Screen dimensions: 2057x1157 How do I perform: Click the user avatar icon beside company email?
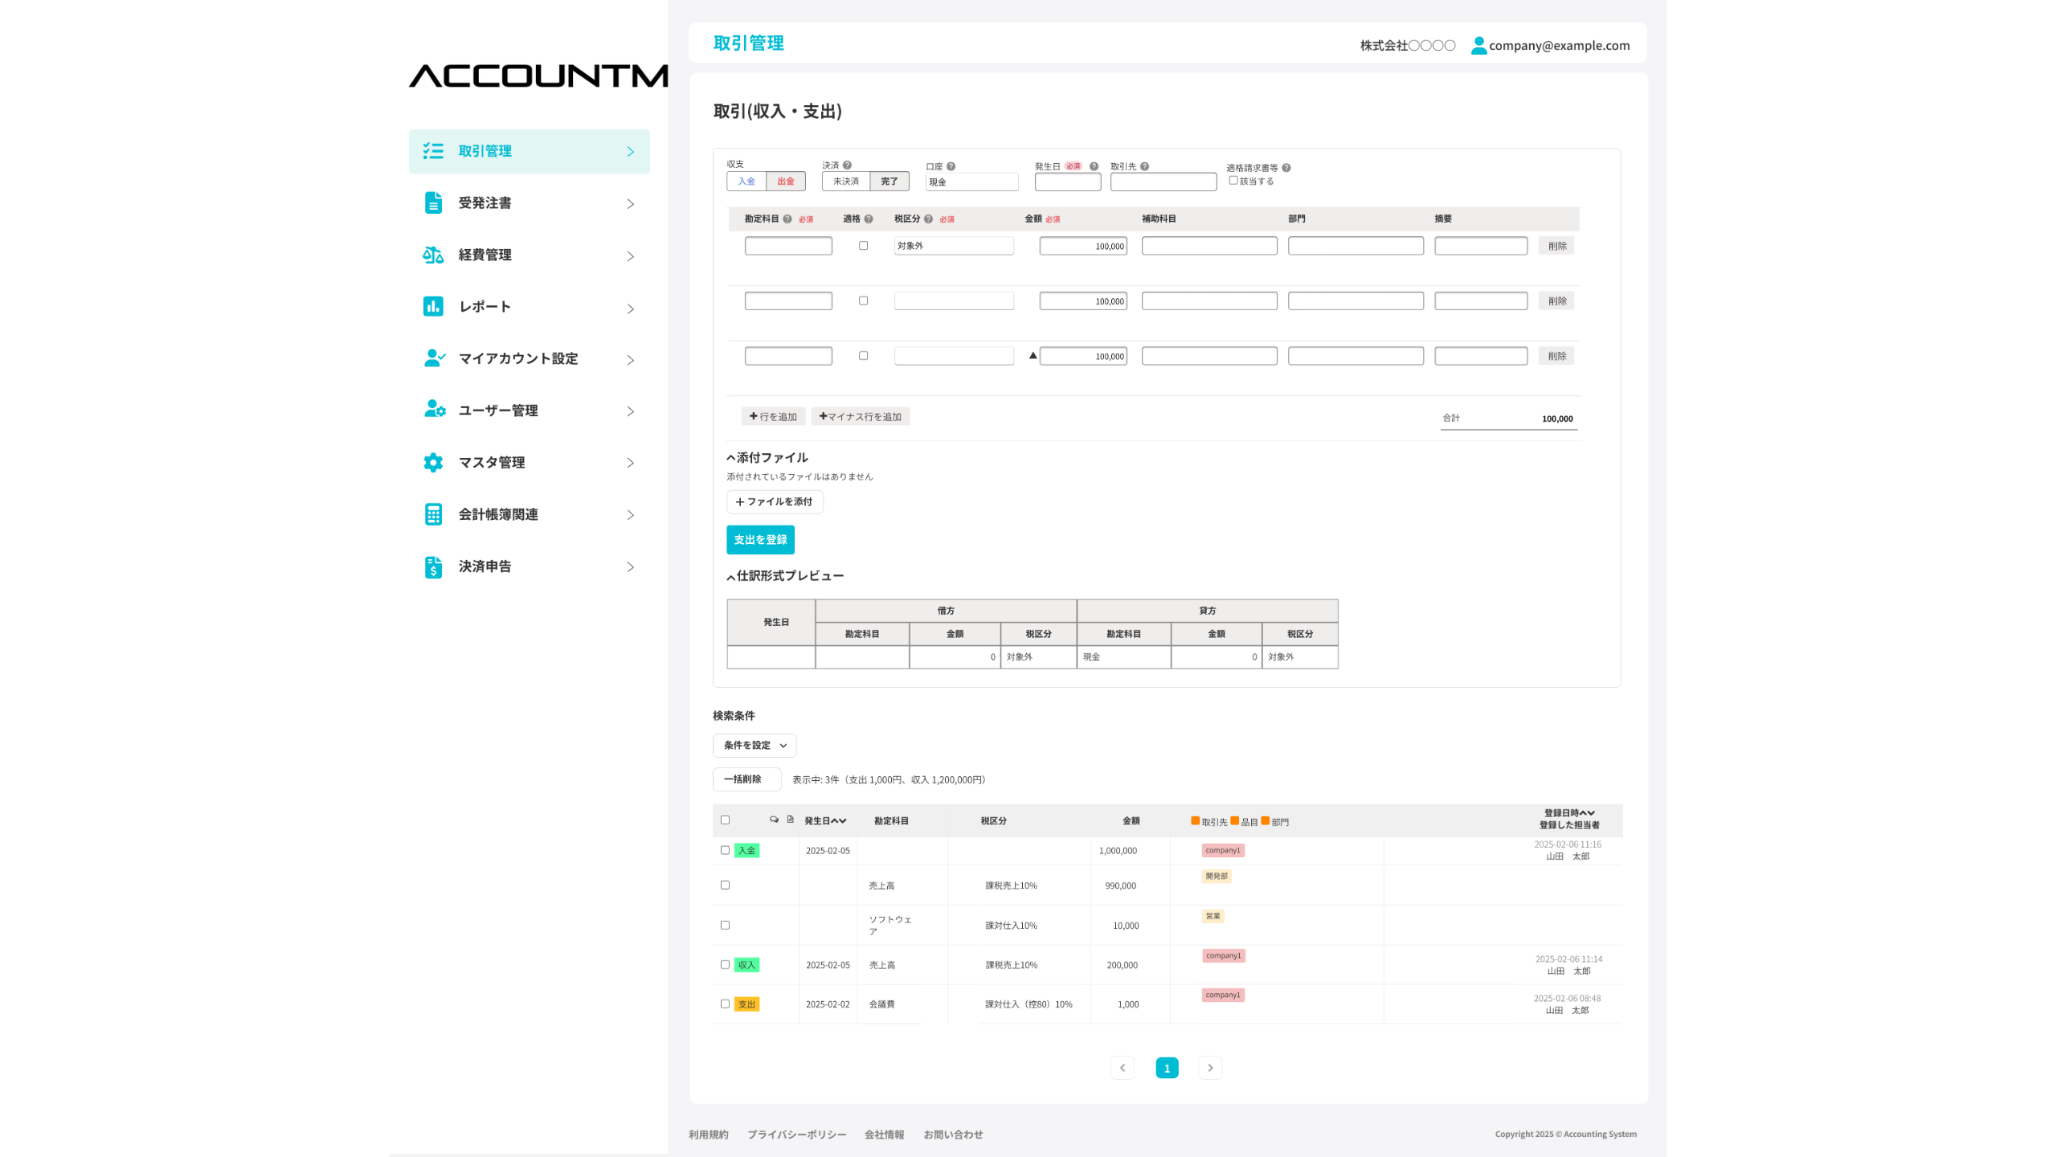tap(1478, 46)
